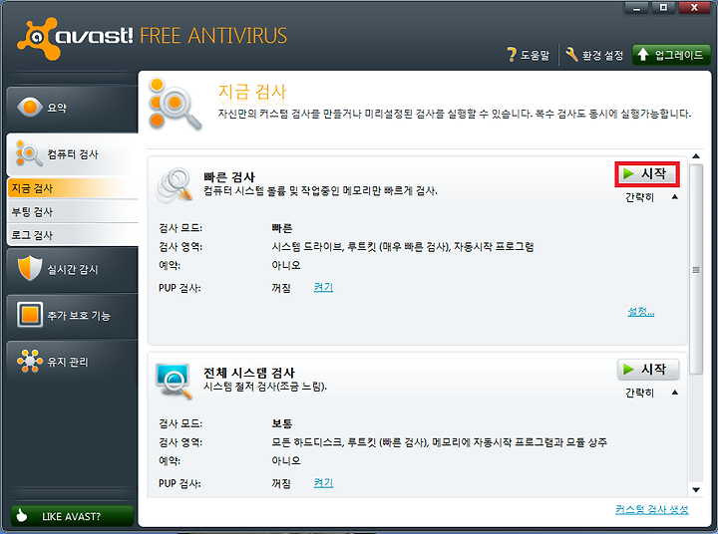The width and height of the screenshot is (718, 534).
Task: Minimize the avast window
Action: click(x=636, y=8)
